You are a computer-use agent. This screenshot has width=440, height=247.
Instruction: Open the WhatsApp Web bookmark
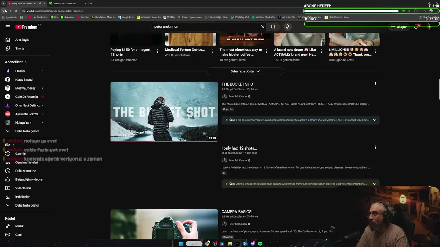pyautogui.click(x=240, y=17)
